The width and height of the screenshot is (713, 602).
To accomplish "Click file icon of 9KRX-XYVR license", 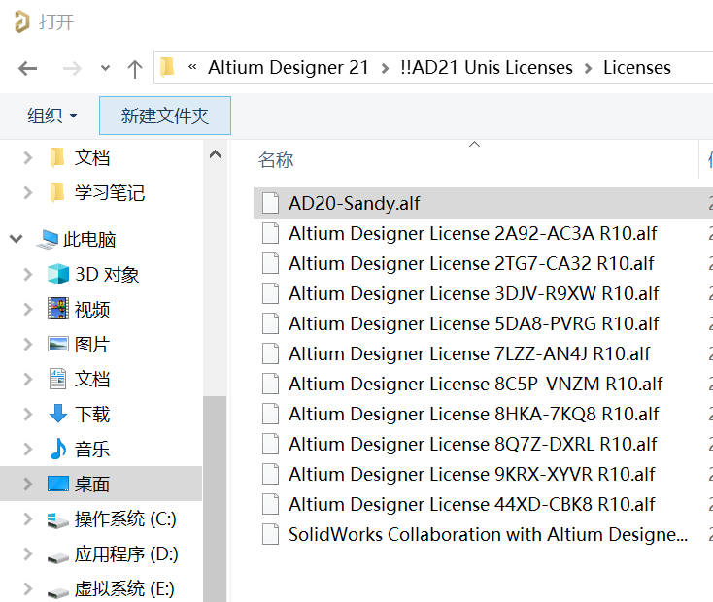I will (270, 474).
